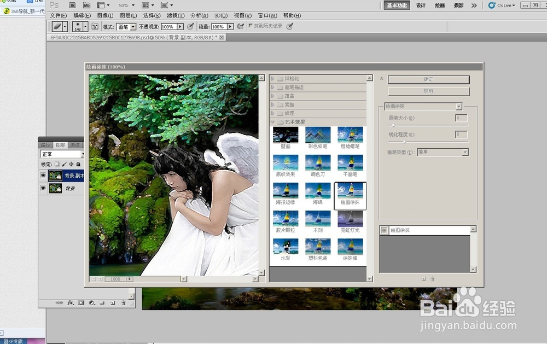Image resolution: width=547 pixels, height=344 pixels.
Task: Open Mini Bridge with the Mb icon
Action: (86, 5)
